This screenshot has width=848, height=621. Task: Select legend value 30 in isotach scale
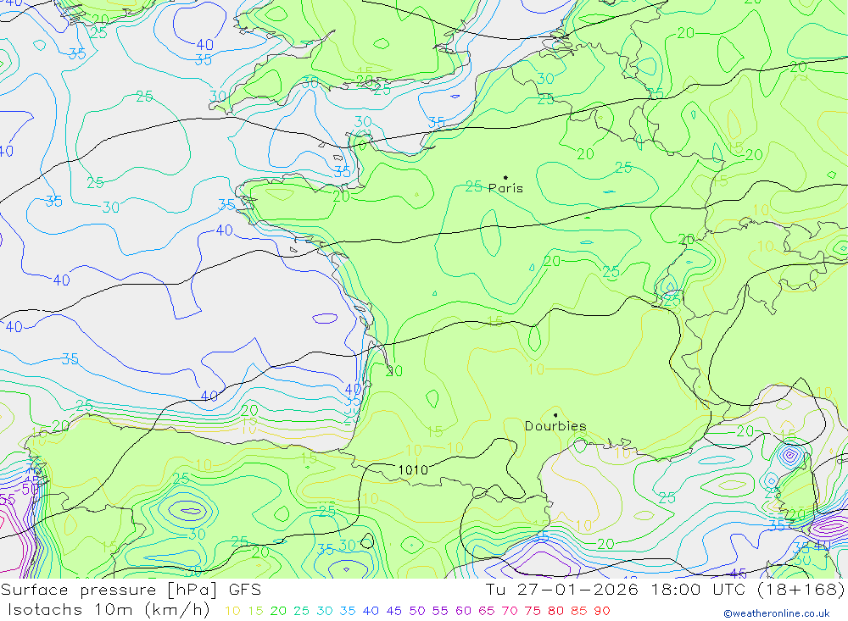pyautogui.click(x=325, y=611)
